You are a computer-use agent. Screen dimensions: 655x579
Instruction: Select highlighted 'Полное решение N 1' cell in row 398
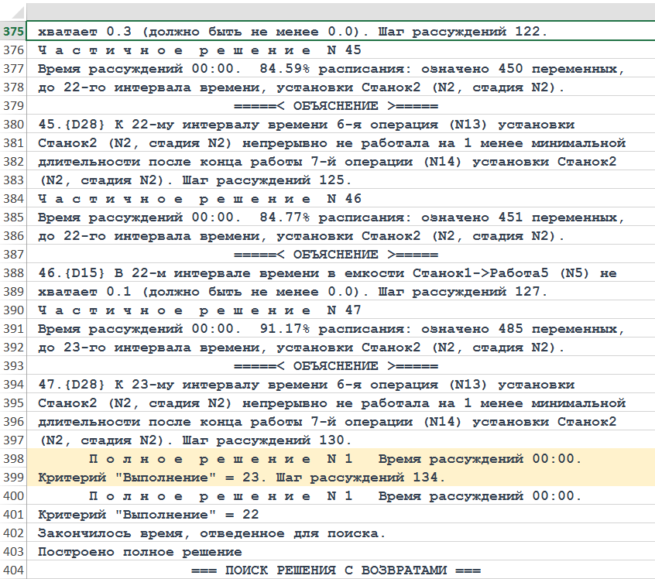click(x=335, y=459)
